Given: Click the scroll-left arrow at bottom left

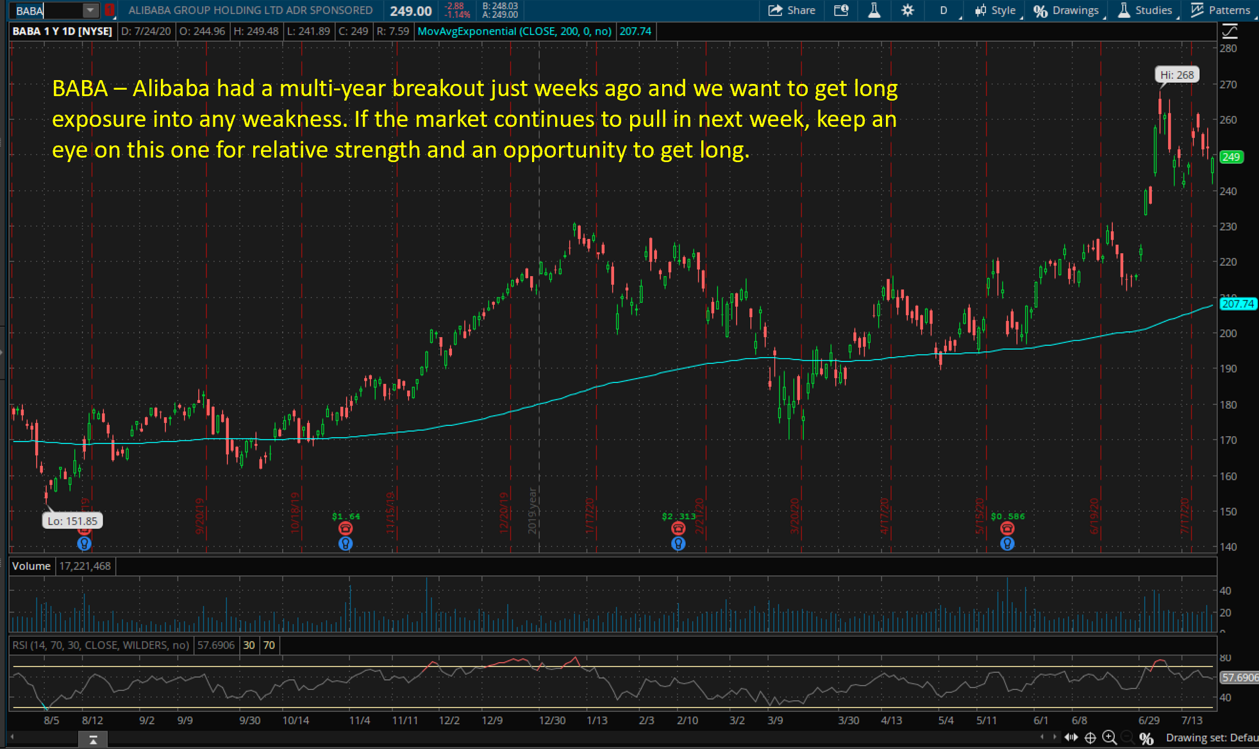Looking at the screenshot, I should pos(12,737).
